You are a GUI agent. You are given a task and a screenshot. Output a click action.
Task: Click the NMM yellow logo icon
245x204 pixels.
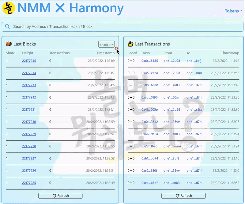coord(9,8)
